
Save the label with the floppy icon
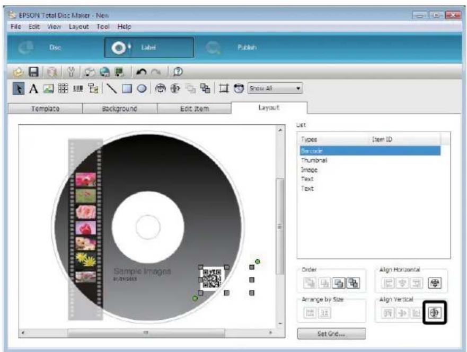(x=33, y=72)
